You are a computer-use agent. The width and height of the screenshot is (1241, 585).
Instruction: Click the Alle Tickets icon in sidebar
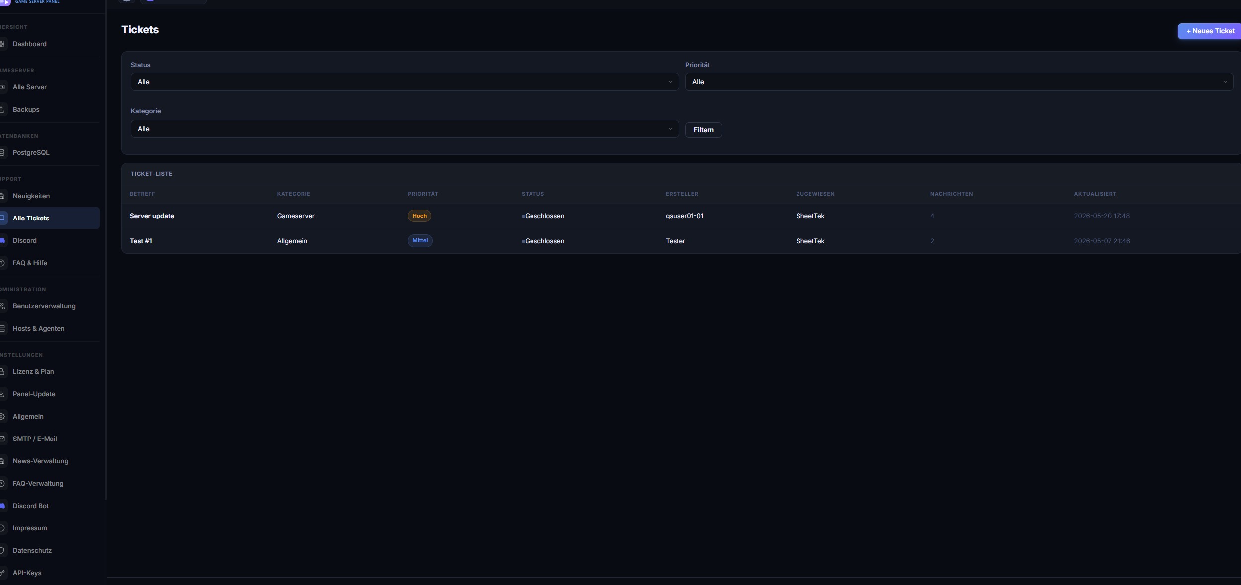pyautogui.click(x=2, y=219)
